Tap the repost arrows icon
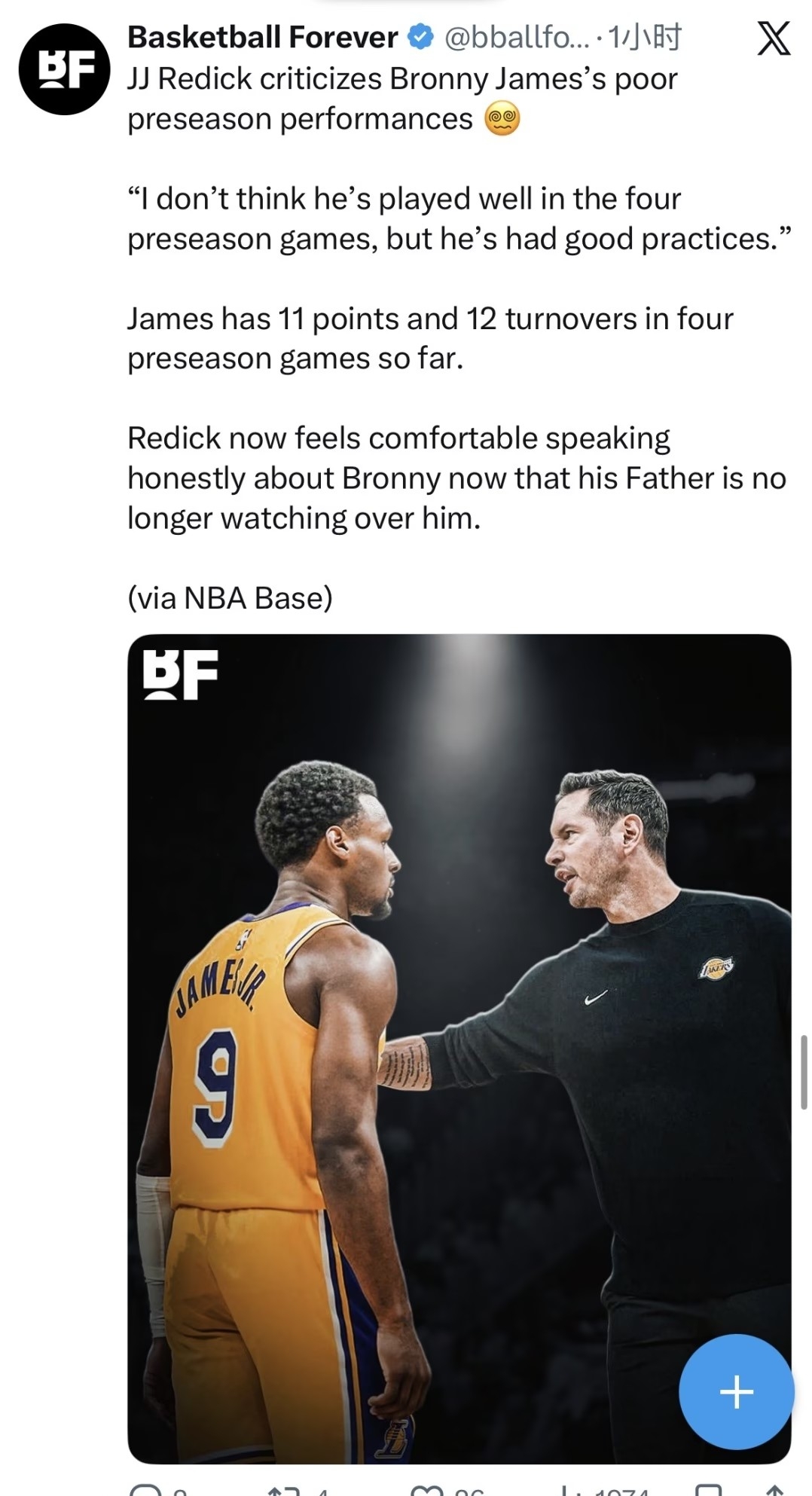 (x=285, y=1490)
